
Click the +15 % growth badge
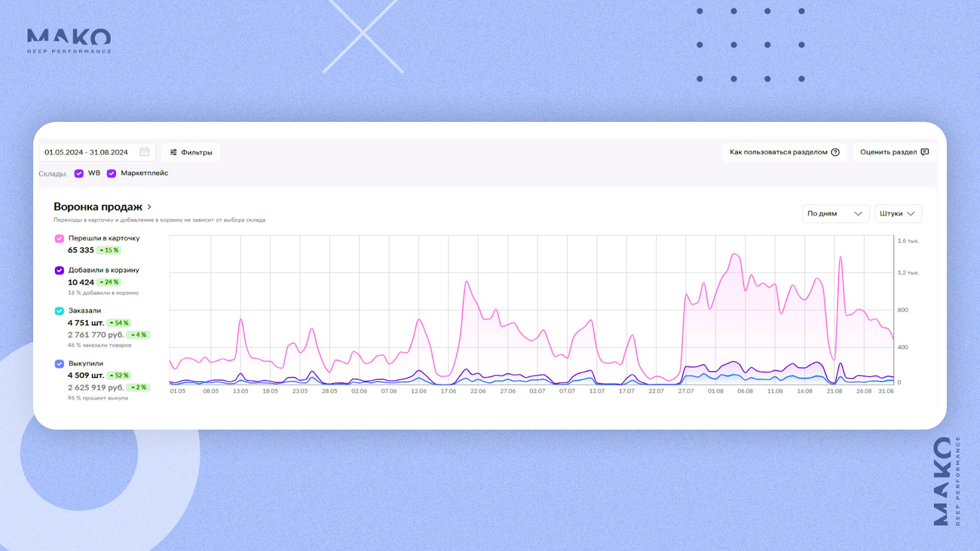click(x=109, y=250)
